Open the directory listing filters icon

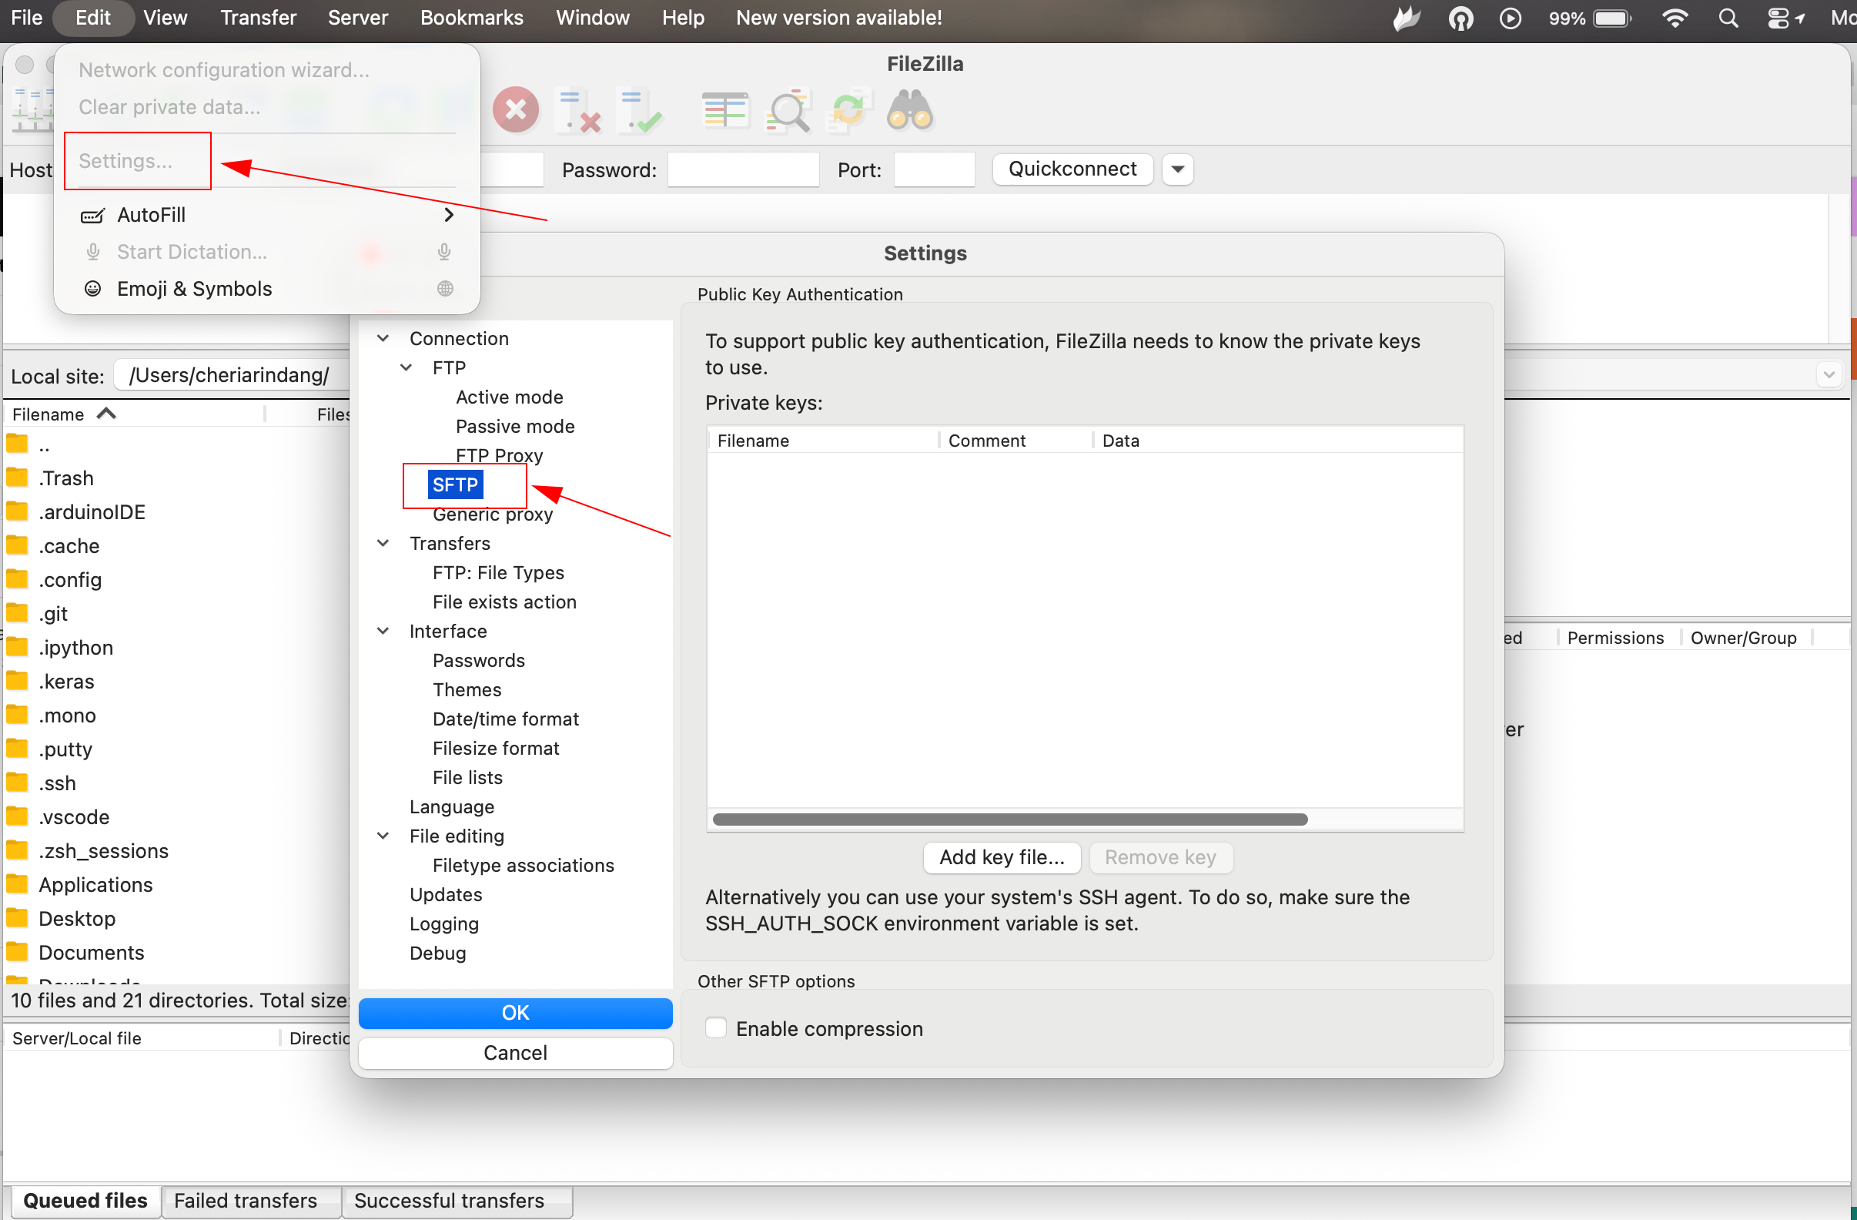point(724,110)
